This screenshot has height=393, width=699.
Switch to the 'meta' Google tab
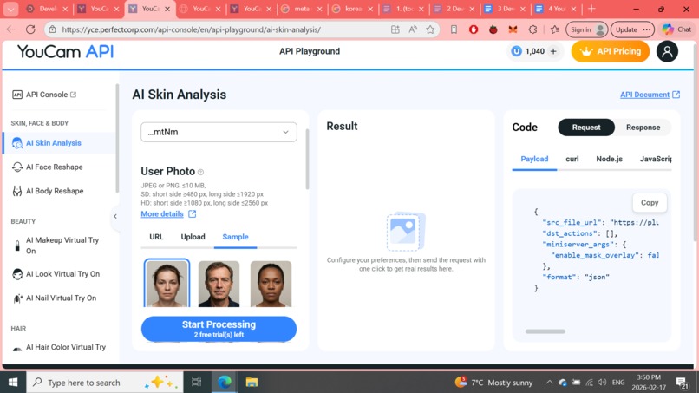[x=302, y=9]
